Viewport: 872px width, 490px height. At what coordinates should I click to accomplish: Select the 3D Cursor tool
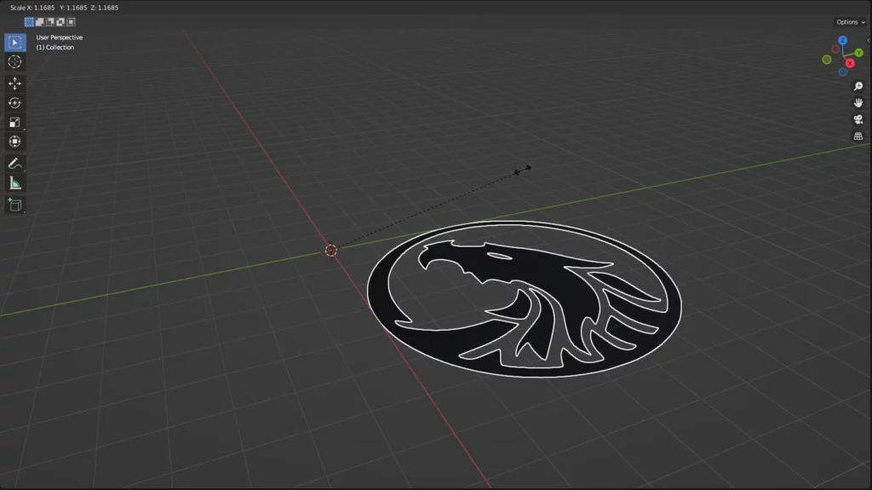click(x=15, y=62)
